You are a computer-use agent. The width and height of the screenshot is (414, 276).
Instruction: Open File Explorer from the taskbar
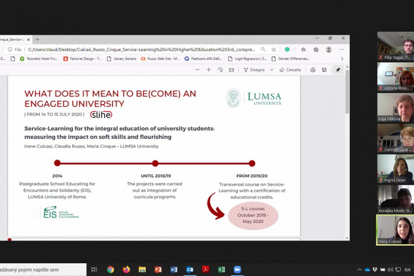[142, 270]
